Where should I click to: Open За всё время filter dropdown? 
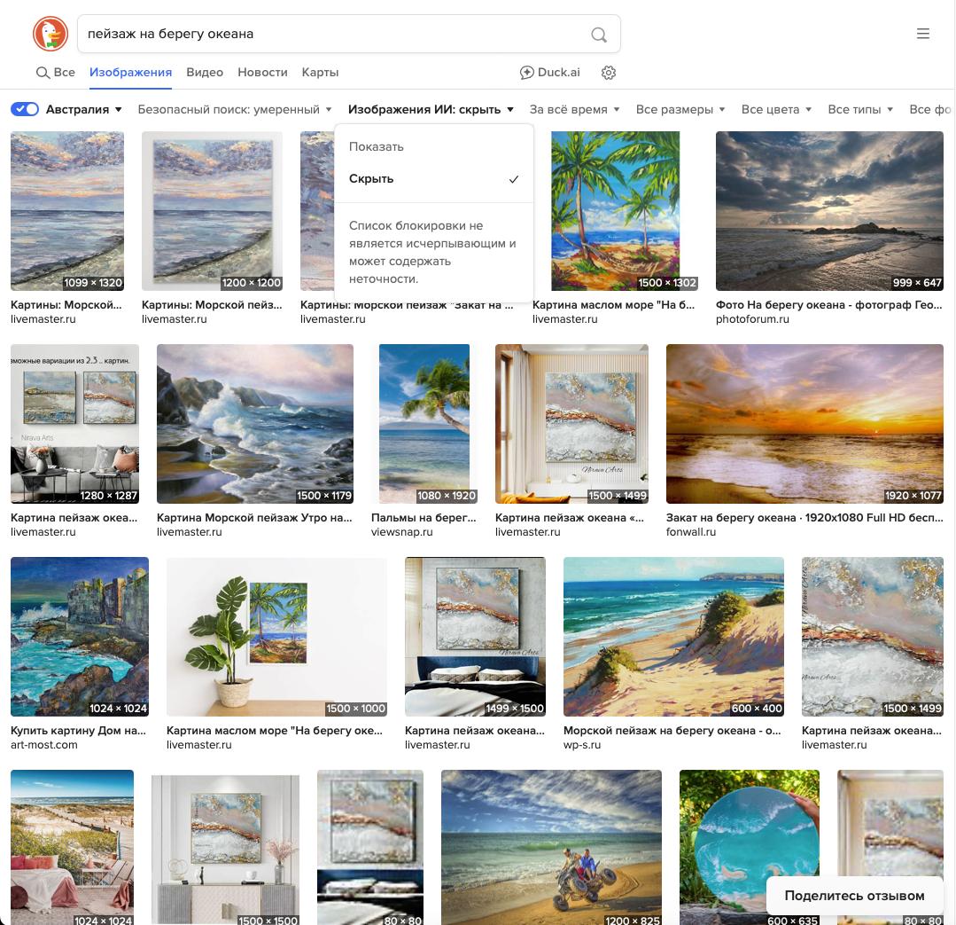pyautogui.click(x=574, y=109)
